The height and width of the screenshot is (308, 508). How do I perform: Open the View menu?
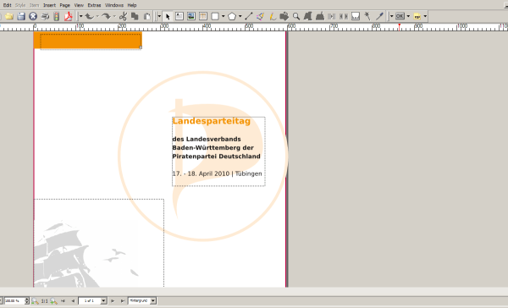pos(79,5)
